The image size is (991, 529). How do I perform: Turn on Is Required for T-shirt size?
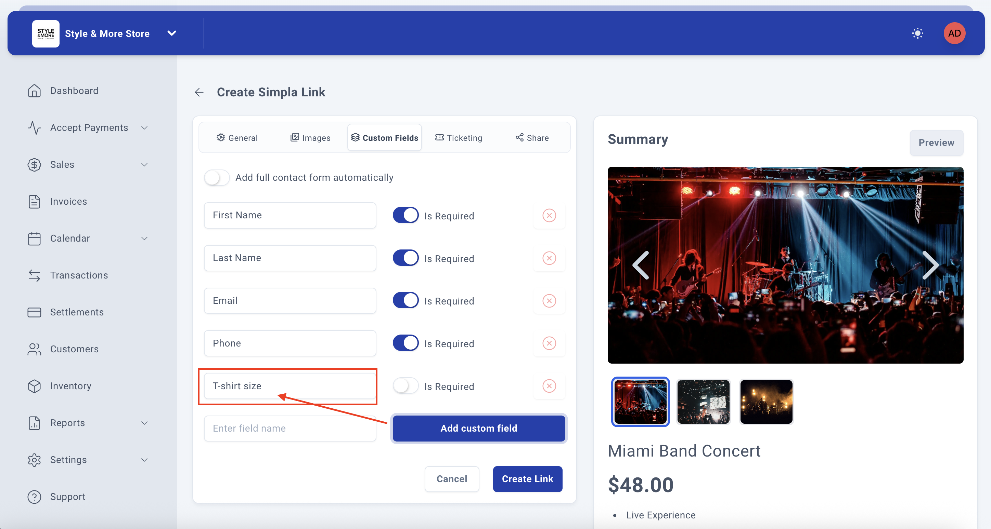click(406, 386)
